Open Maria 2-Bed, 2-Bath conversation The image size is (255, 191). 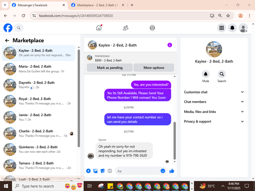38,69
